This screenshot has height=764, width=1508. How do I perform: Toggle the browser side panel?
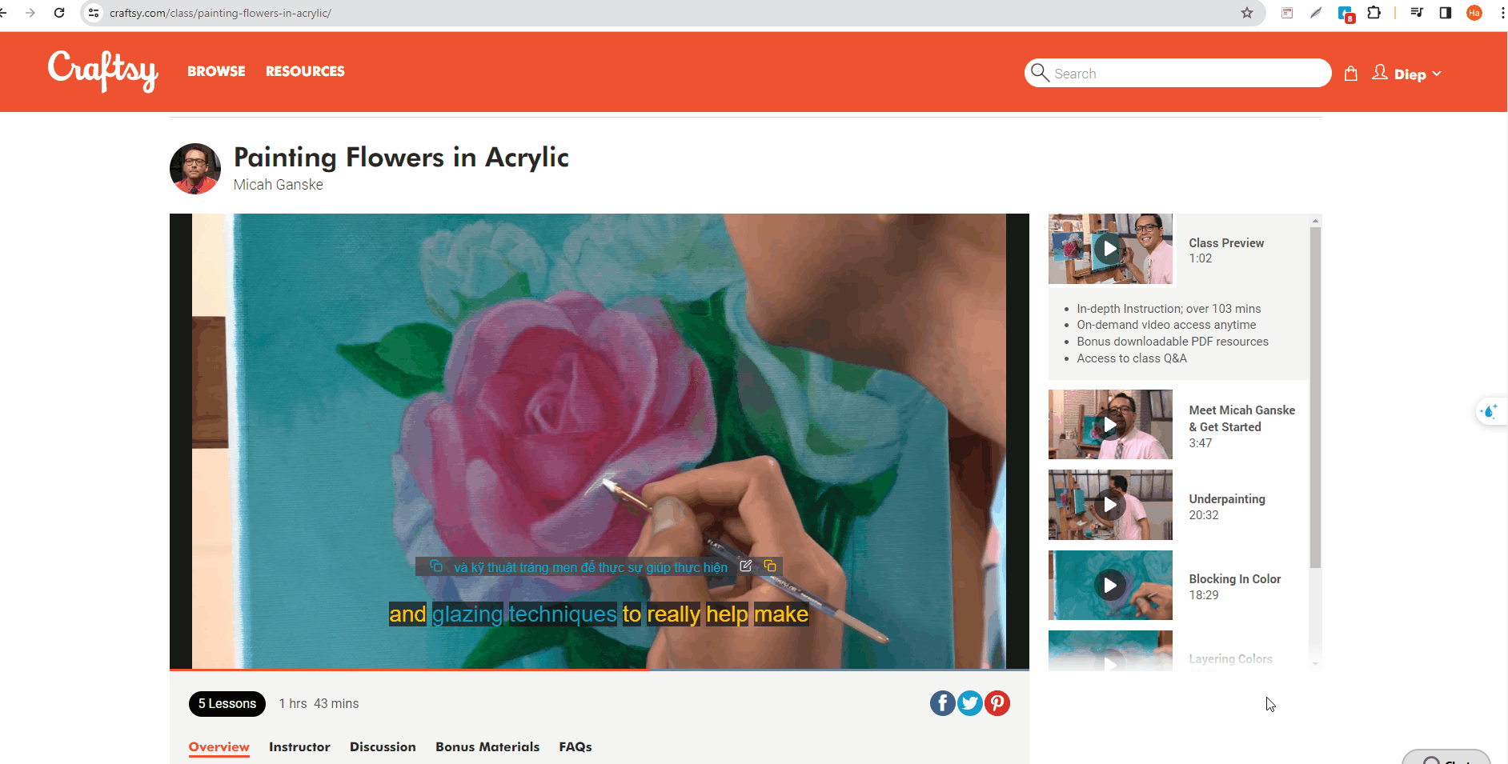(1445, 13)
